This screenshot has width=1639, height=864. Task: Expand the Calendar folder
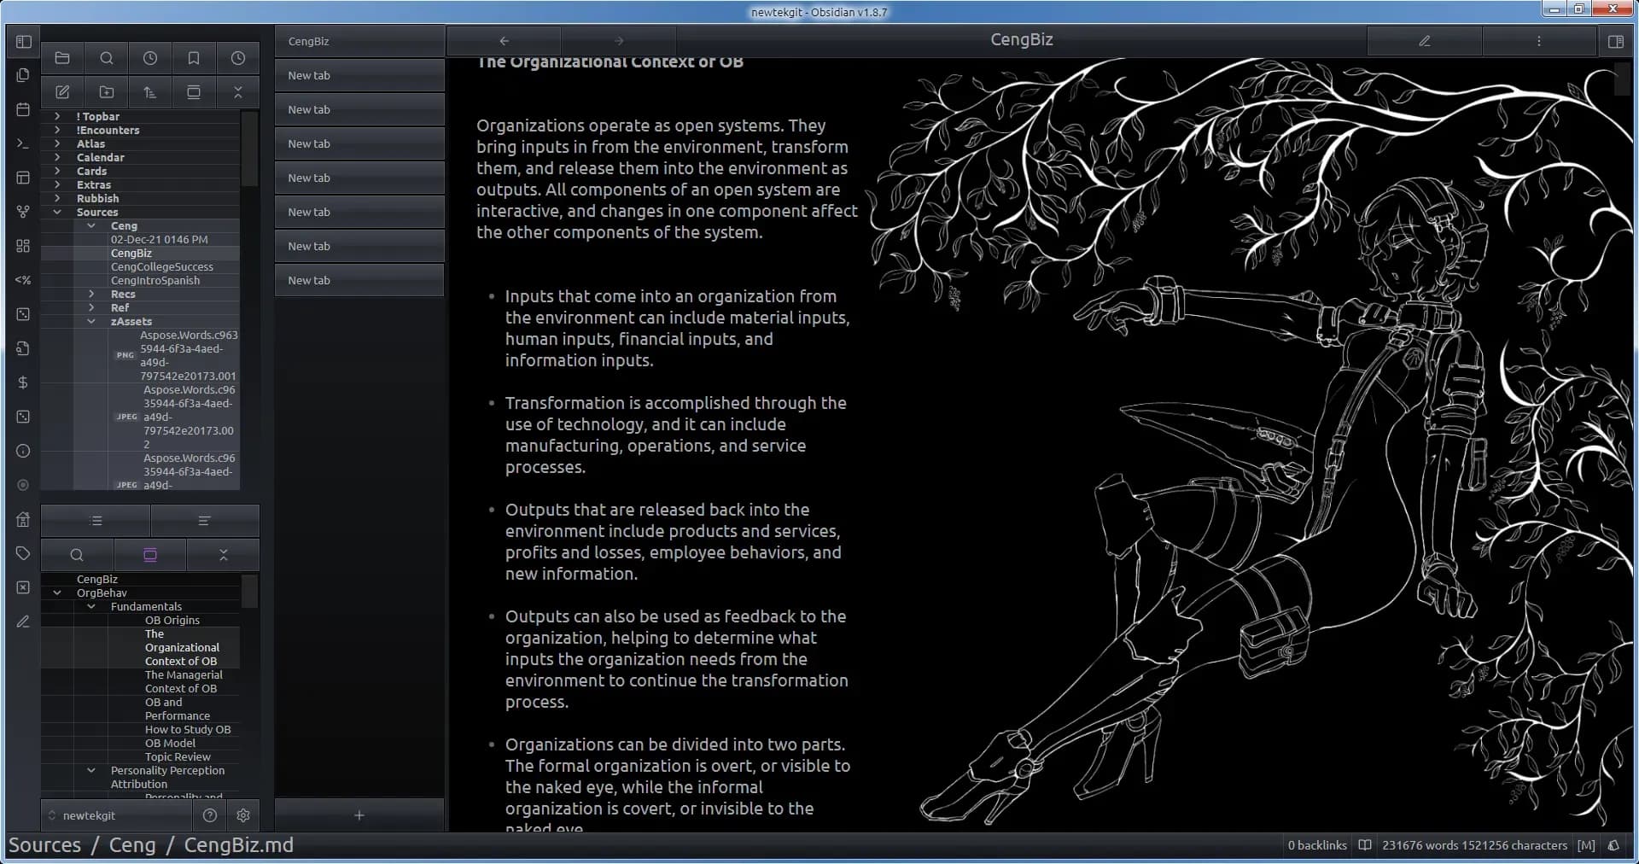click(57, 157)
